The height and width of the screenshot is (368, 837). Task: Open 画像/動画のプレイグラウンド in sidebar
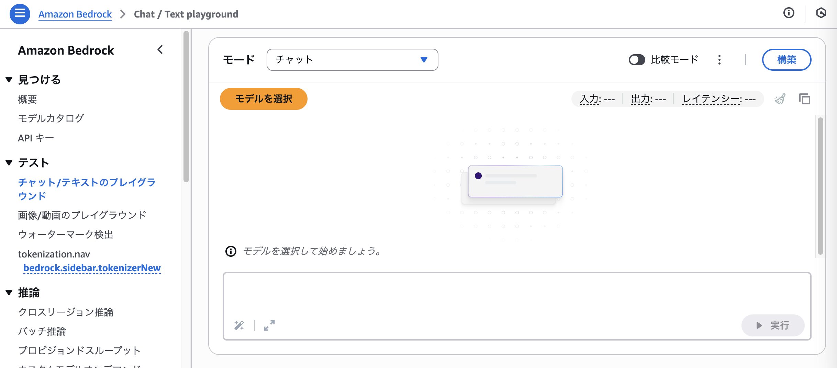click(x=82, y=215)
